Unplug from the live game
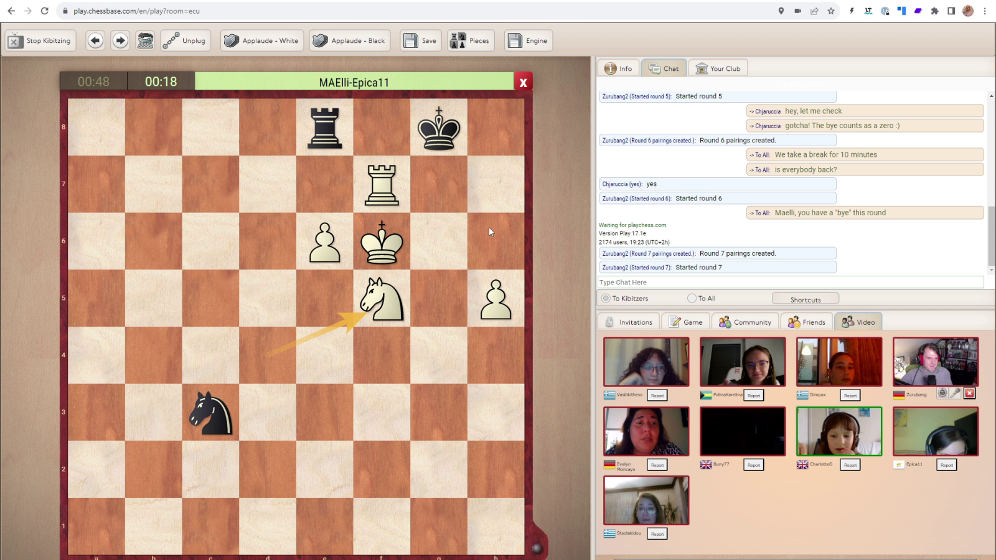 pos(185,41)
